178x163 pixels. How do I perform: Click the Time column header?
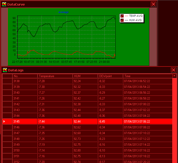point(148,76)
